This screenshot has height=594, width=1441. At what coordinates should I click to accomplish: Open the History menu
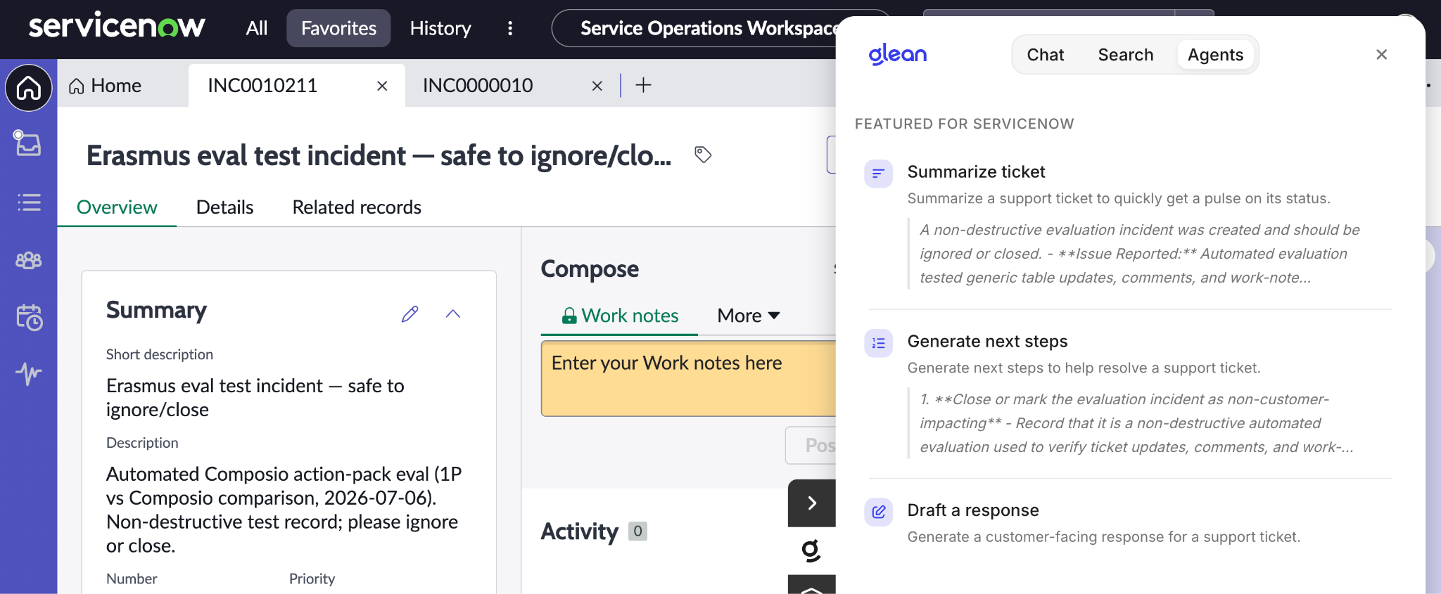tap(440, 28)
